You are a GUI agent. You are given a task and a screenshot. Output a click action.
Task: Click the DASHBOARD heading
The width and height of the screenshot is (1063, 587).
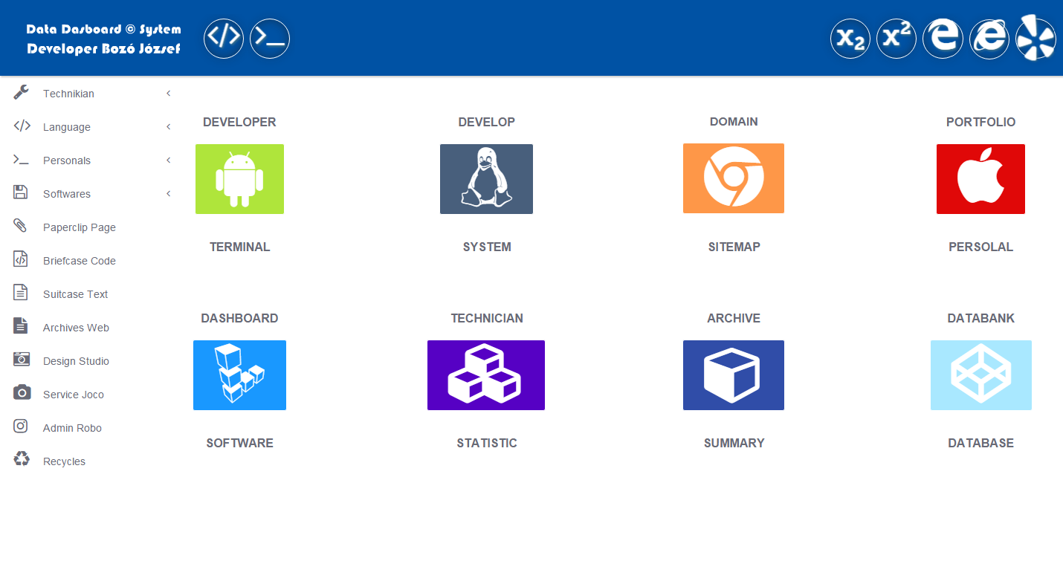click(x=239, y=318)
